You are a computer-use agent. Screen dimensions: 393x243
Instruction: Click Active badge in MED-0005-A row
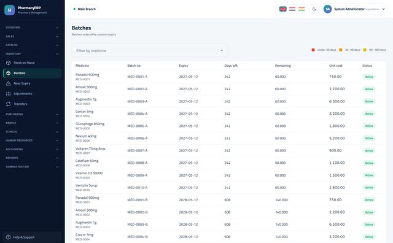tap(369, 126)
